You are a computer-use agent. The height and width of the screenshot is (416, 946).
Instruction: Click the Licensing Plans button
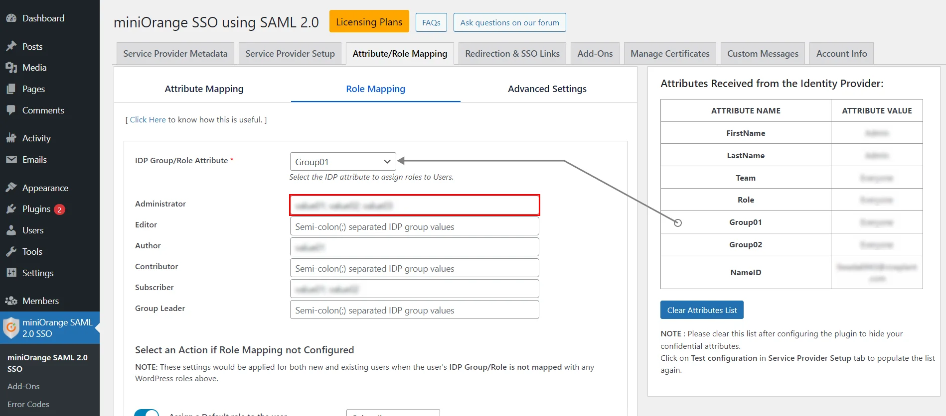369,21
